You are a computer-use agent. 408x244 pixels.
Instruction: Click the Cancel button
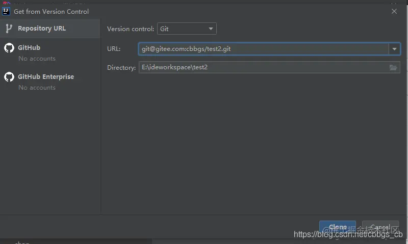[380, 227]
